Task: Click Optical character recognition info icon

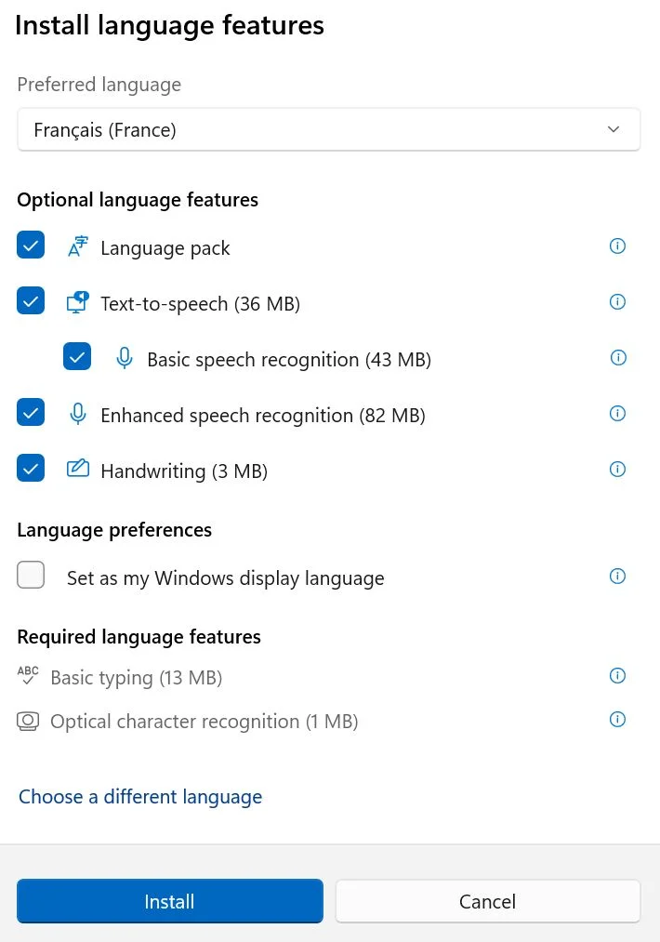Action: click(617, 720)
